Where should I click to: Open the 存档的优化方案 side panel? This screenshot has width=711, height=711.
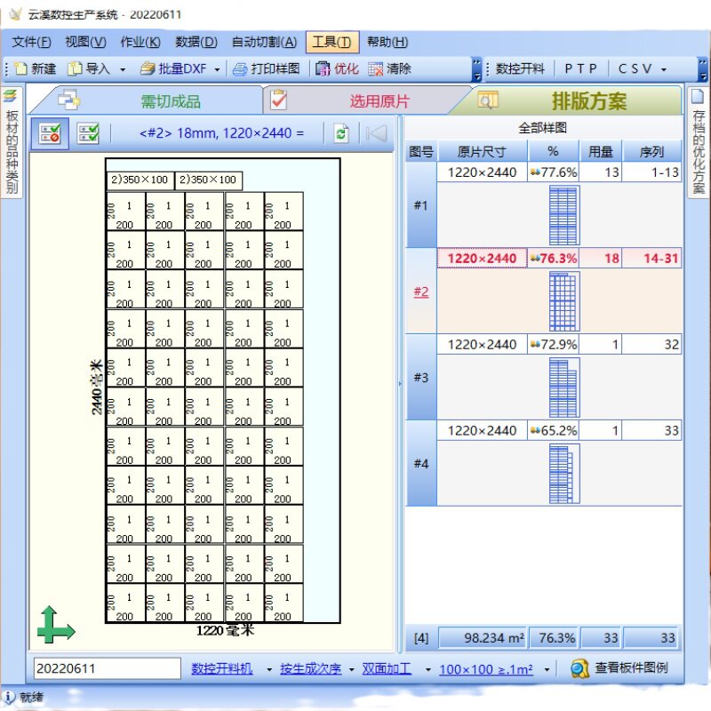(699, 143)
